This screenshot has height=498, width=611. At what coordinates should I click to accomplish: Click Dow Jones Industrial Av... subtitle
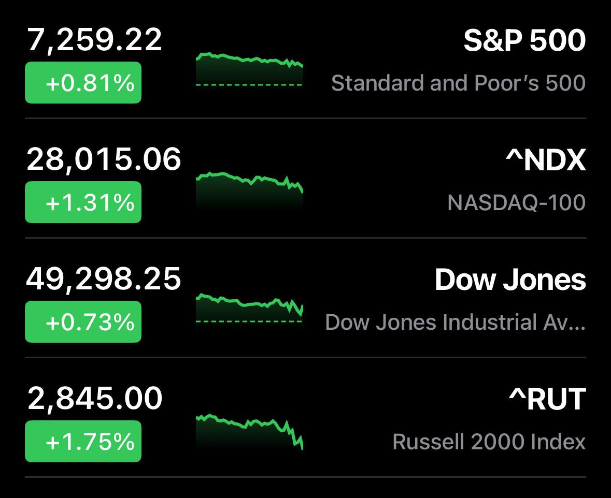click(456, 323)
